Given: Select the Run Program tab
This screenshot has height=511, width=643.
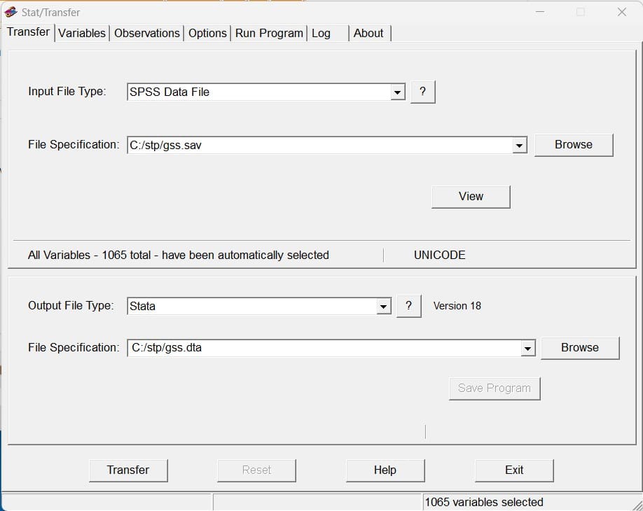Looking at the screenshot, I should 269,33.
